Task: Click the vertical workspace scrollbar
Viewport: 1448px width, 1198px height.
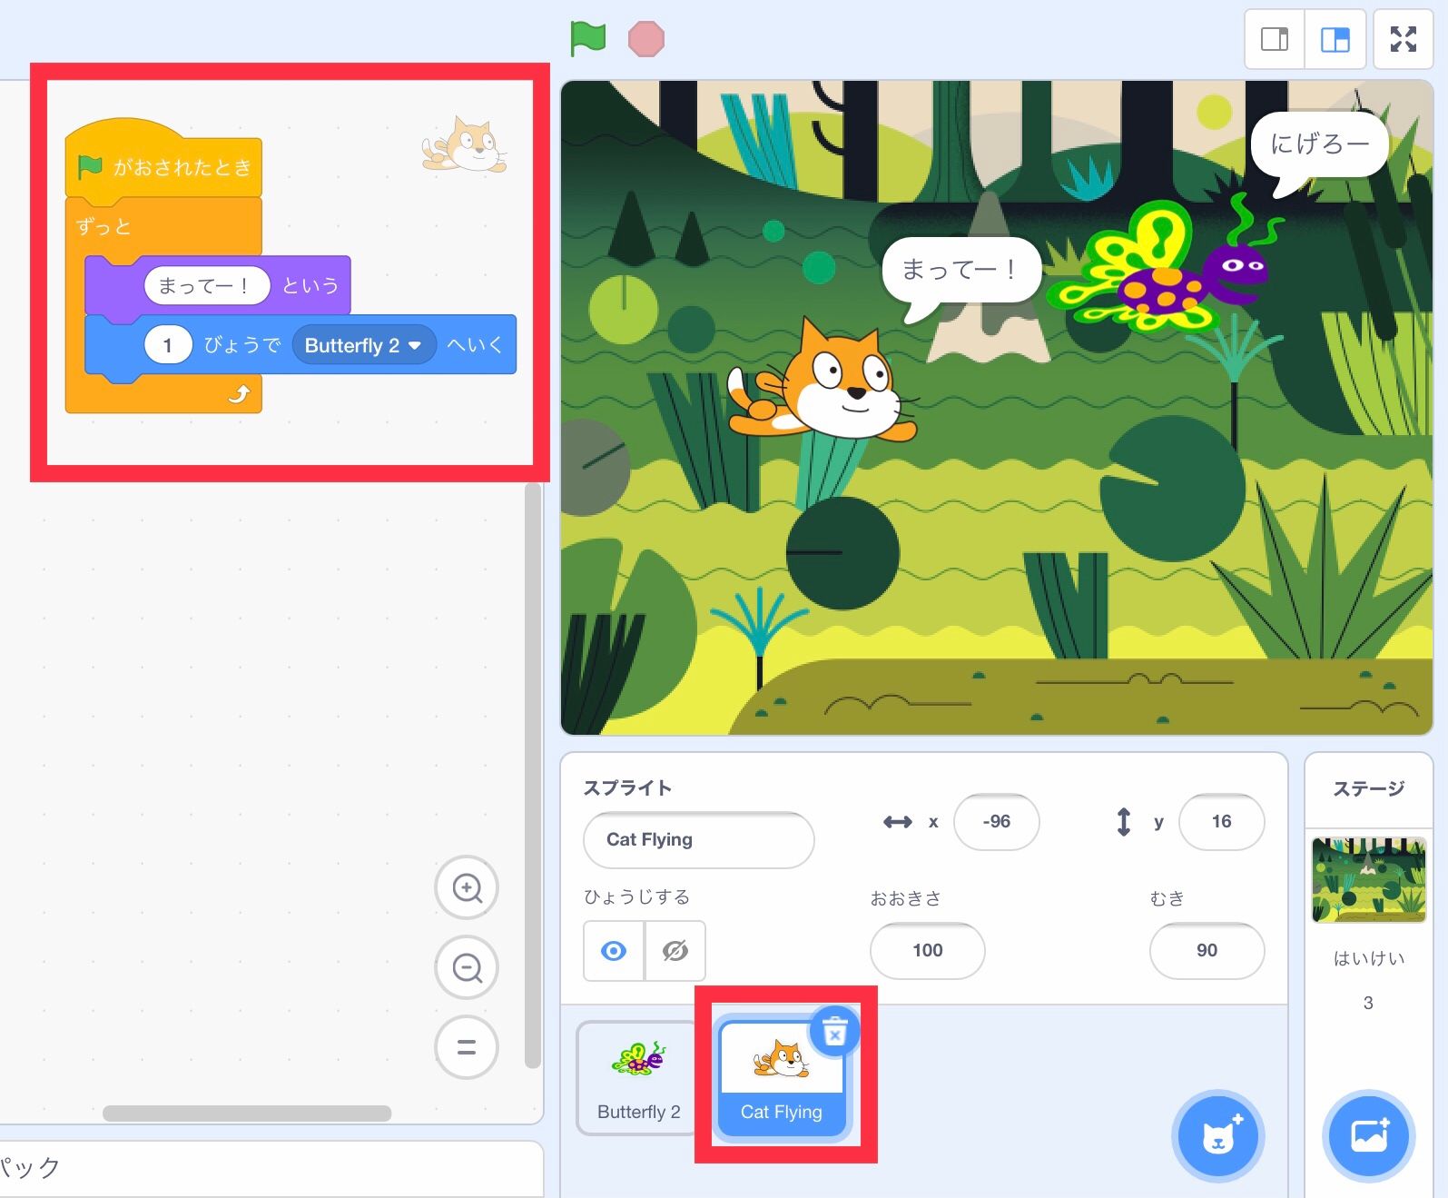Action: coord(533,777)
